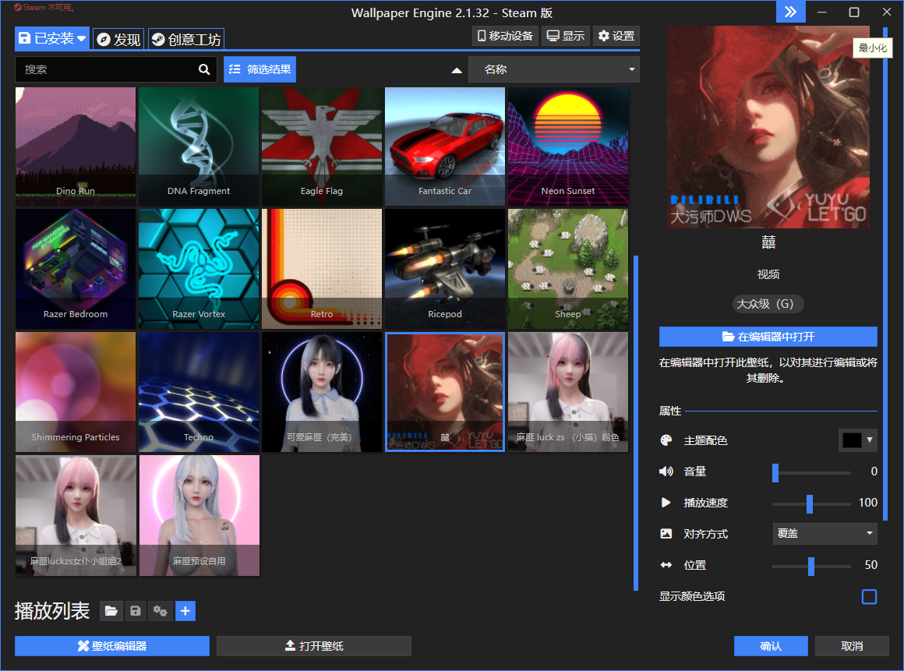Save the playlist with floppy icon
The image size is (904, 671).
coord(136,612)
